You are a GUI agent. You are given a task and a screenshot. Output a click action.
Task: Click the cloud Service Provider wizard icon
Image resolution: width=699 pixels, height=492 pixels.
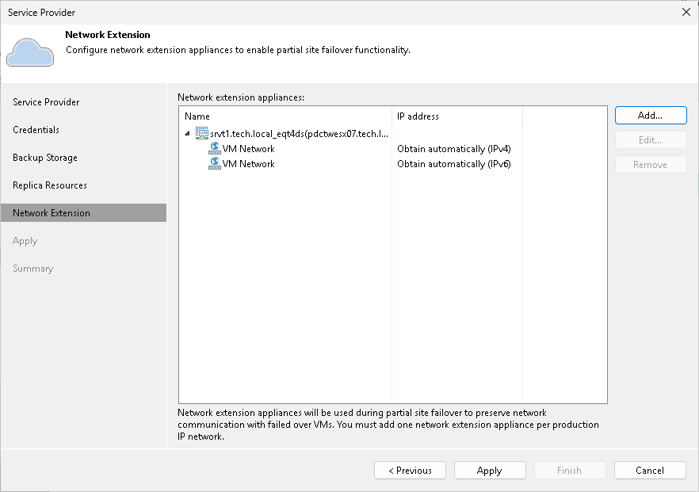pos(29,51)
